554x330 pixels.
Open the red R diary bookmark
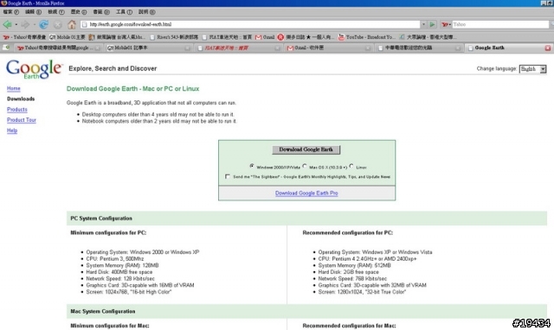coord(306,37)
